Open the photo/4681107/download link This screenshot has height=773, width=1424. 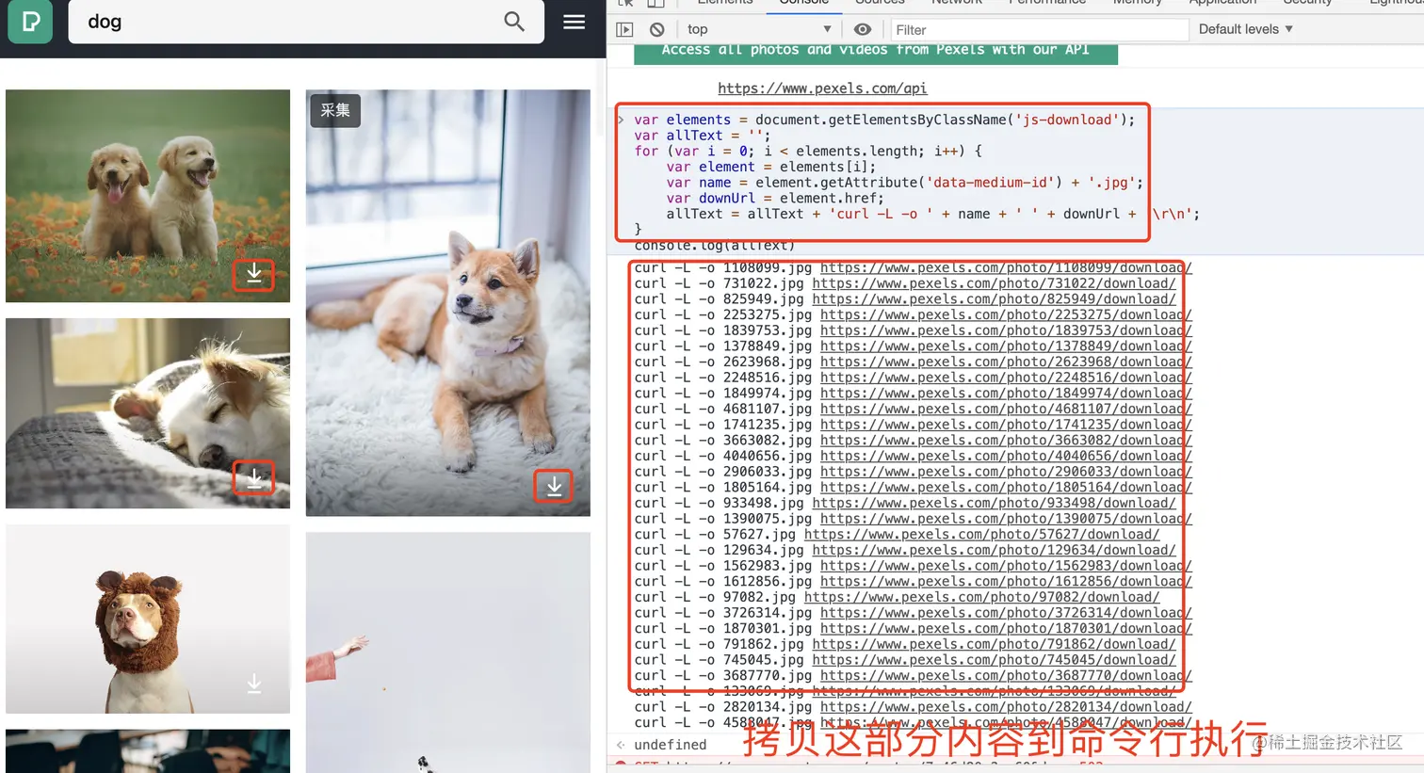tap(1006, 409)
